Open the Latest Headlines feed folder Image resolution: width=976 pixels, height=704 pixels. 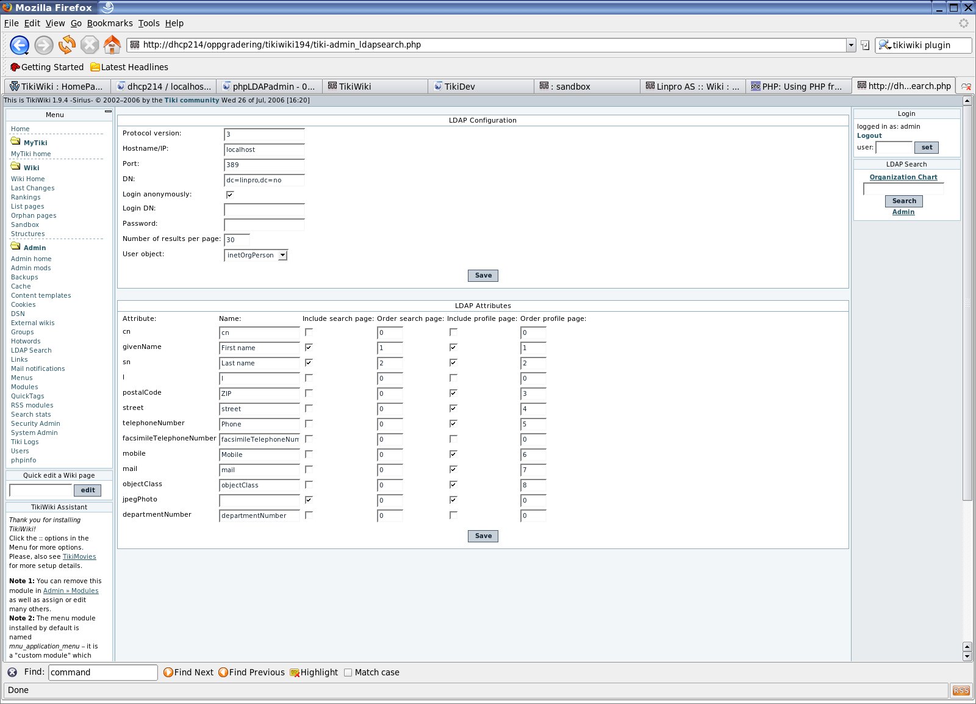coord(129,67)
